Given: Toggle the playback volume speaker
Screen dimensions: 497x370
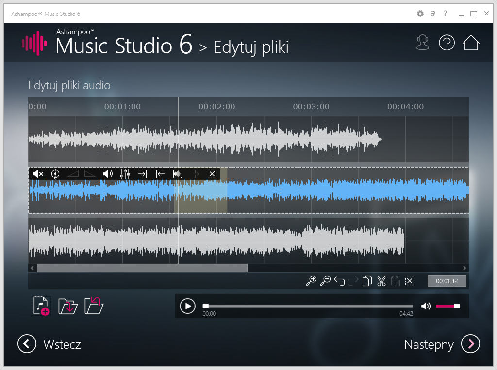Looking at the screenshot, I should [426, 306].
